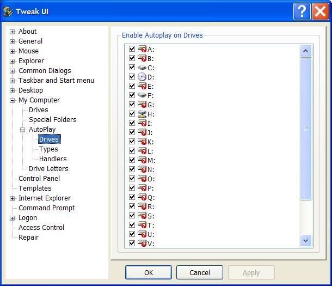Disable autoplay checkbox for drive D:
The width and height of the screenshot is (332, 286).
[x=132, y=76]
